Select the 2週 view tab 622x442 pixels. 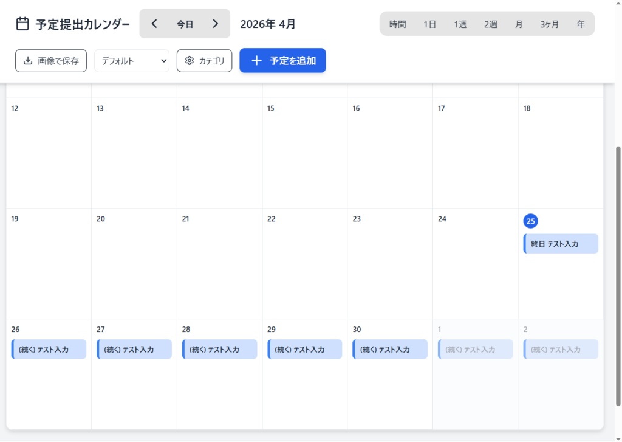[491, 24]
